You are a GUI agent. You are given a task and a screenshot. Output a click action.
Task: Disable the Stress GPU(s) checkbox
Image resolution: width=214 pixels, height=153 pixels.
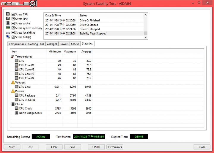coord(13,37)
